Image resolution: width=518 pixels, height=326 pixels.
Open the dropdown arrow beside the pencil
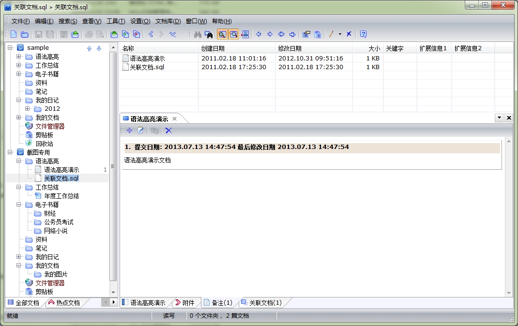(340, 34)
